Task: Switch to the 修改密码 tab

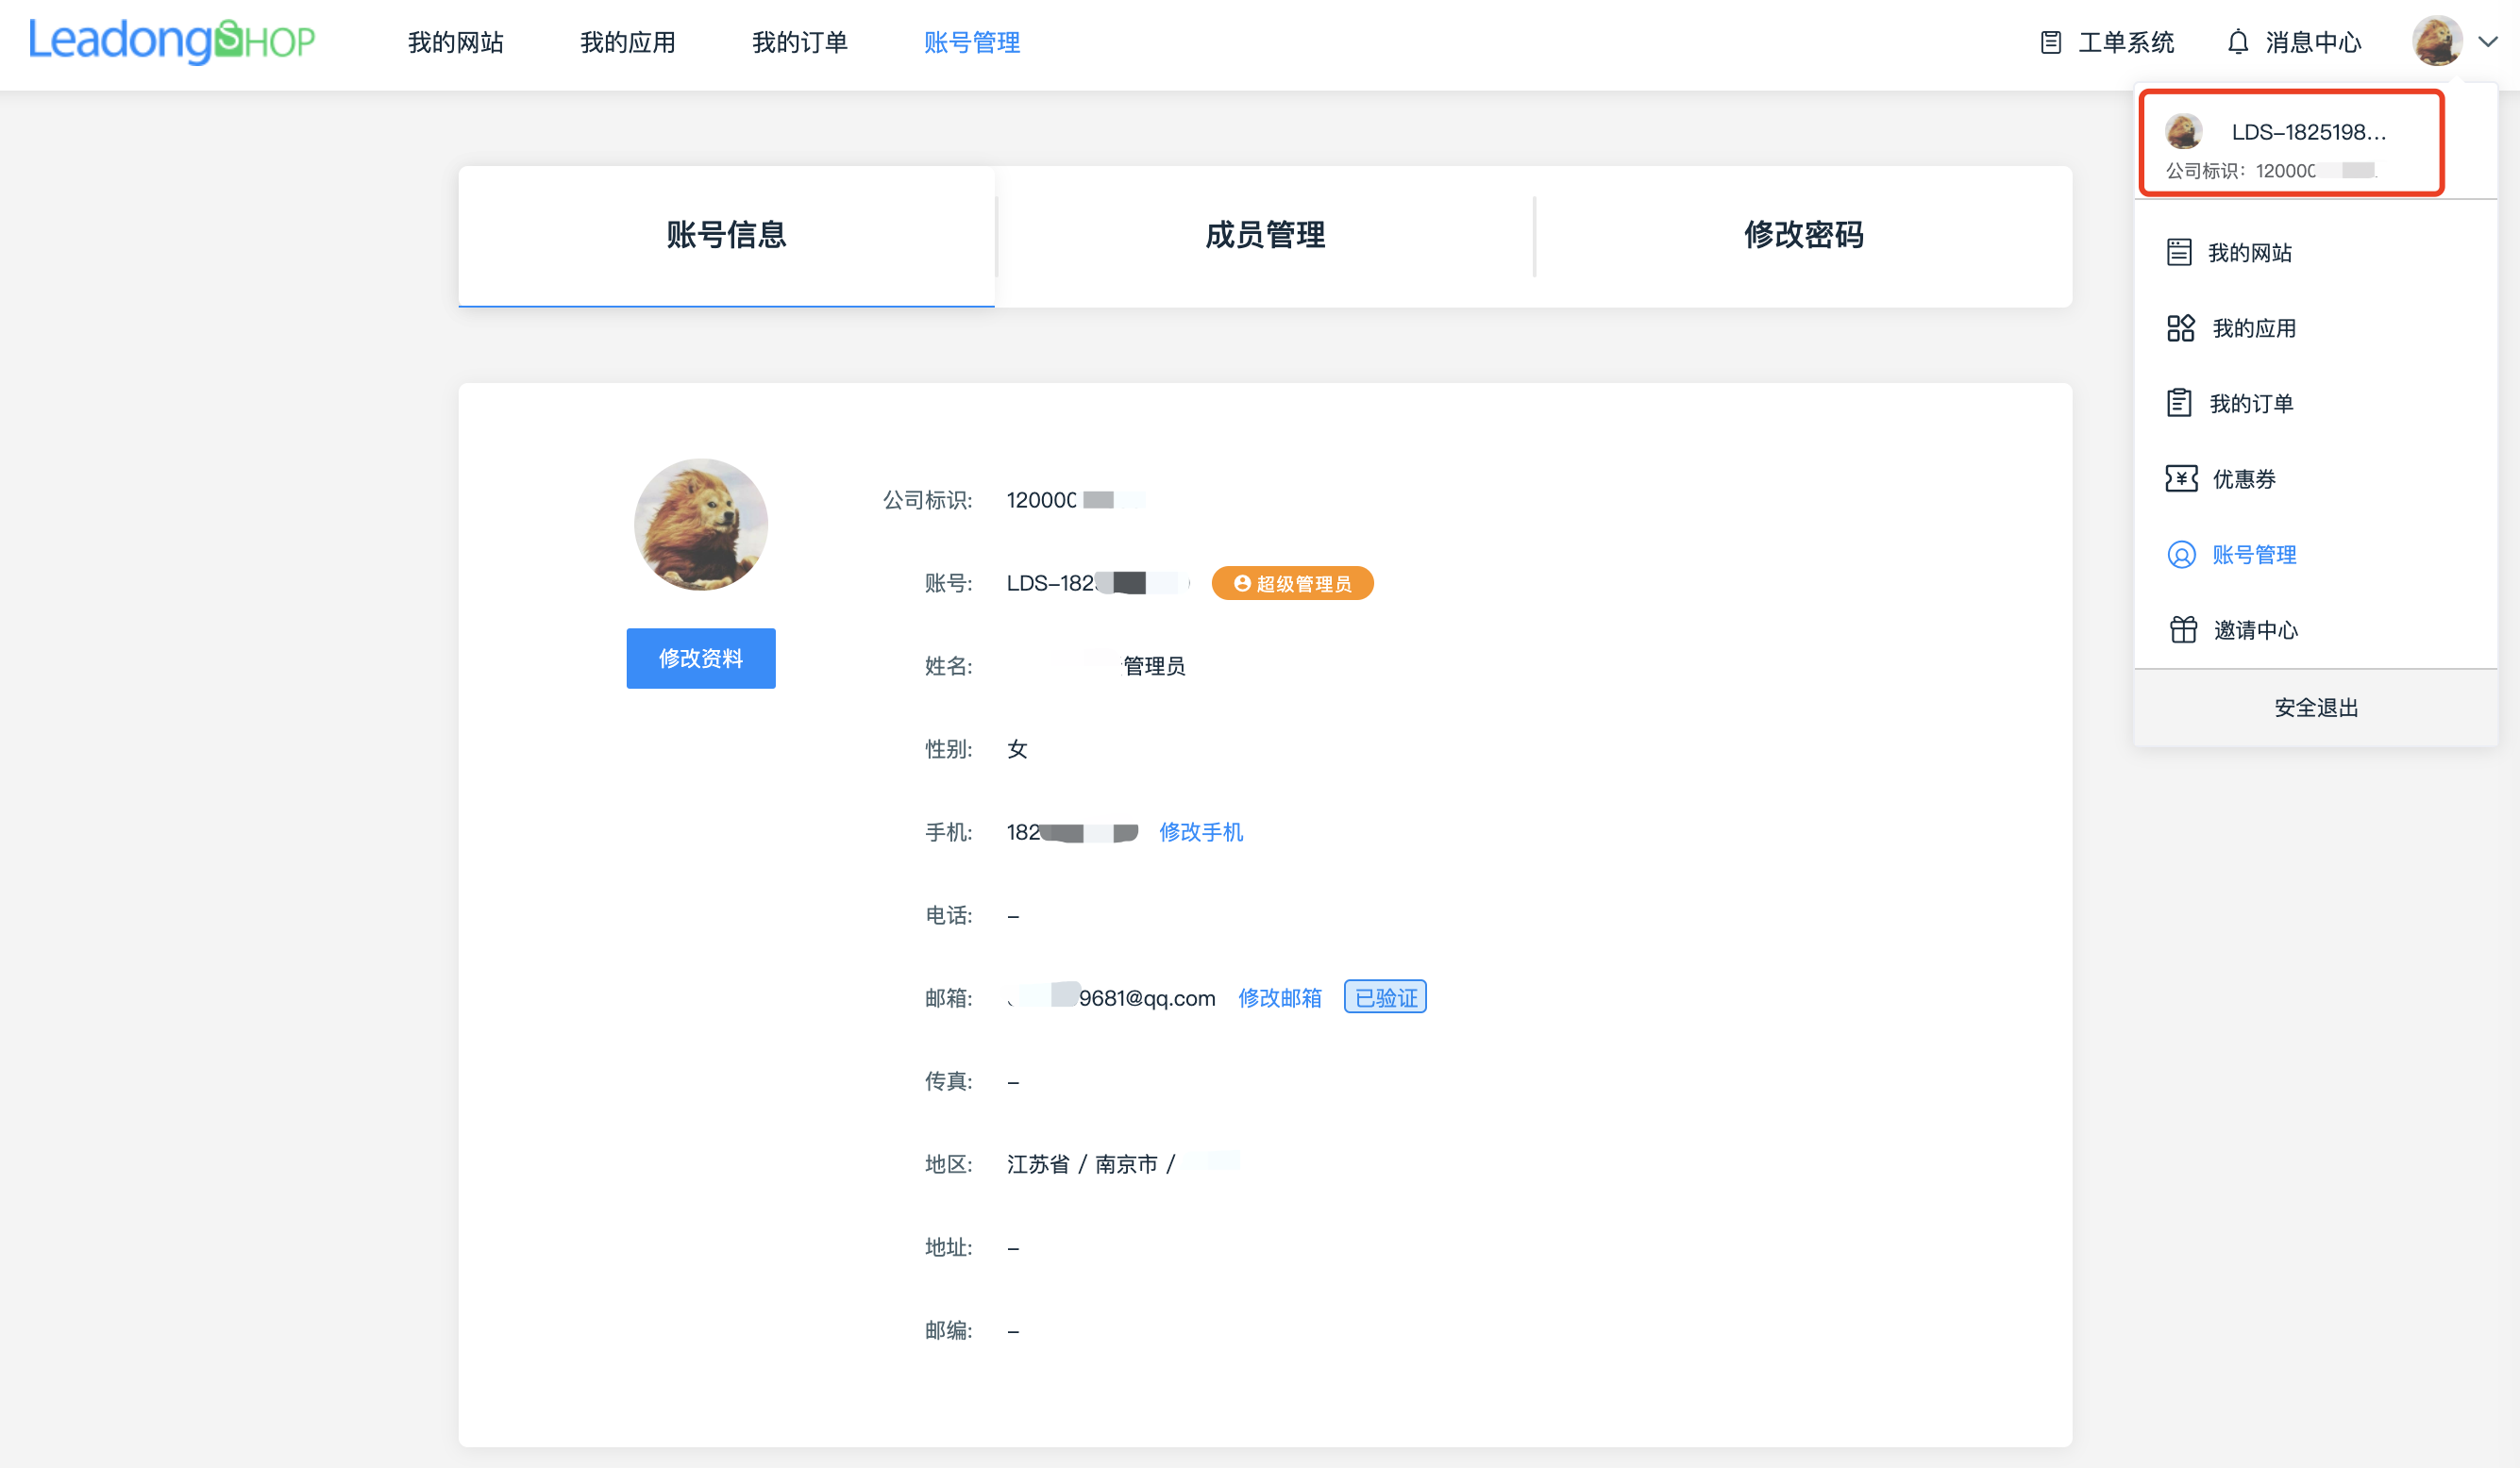Action: [1803, 235]
